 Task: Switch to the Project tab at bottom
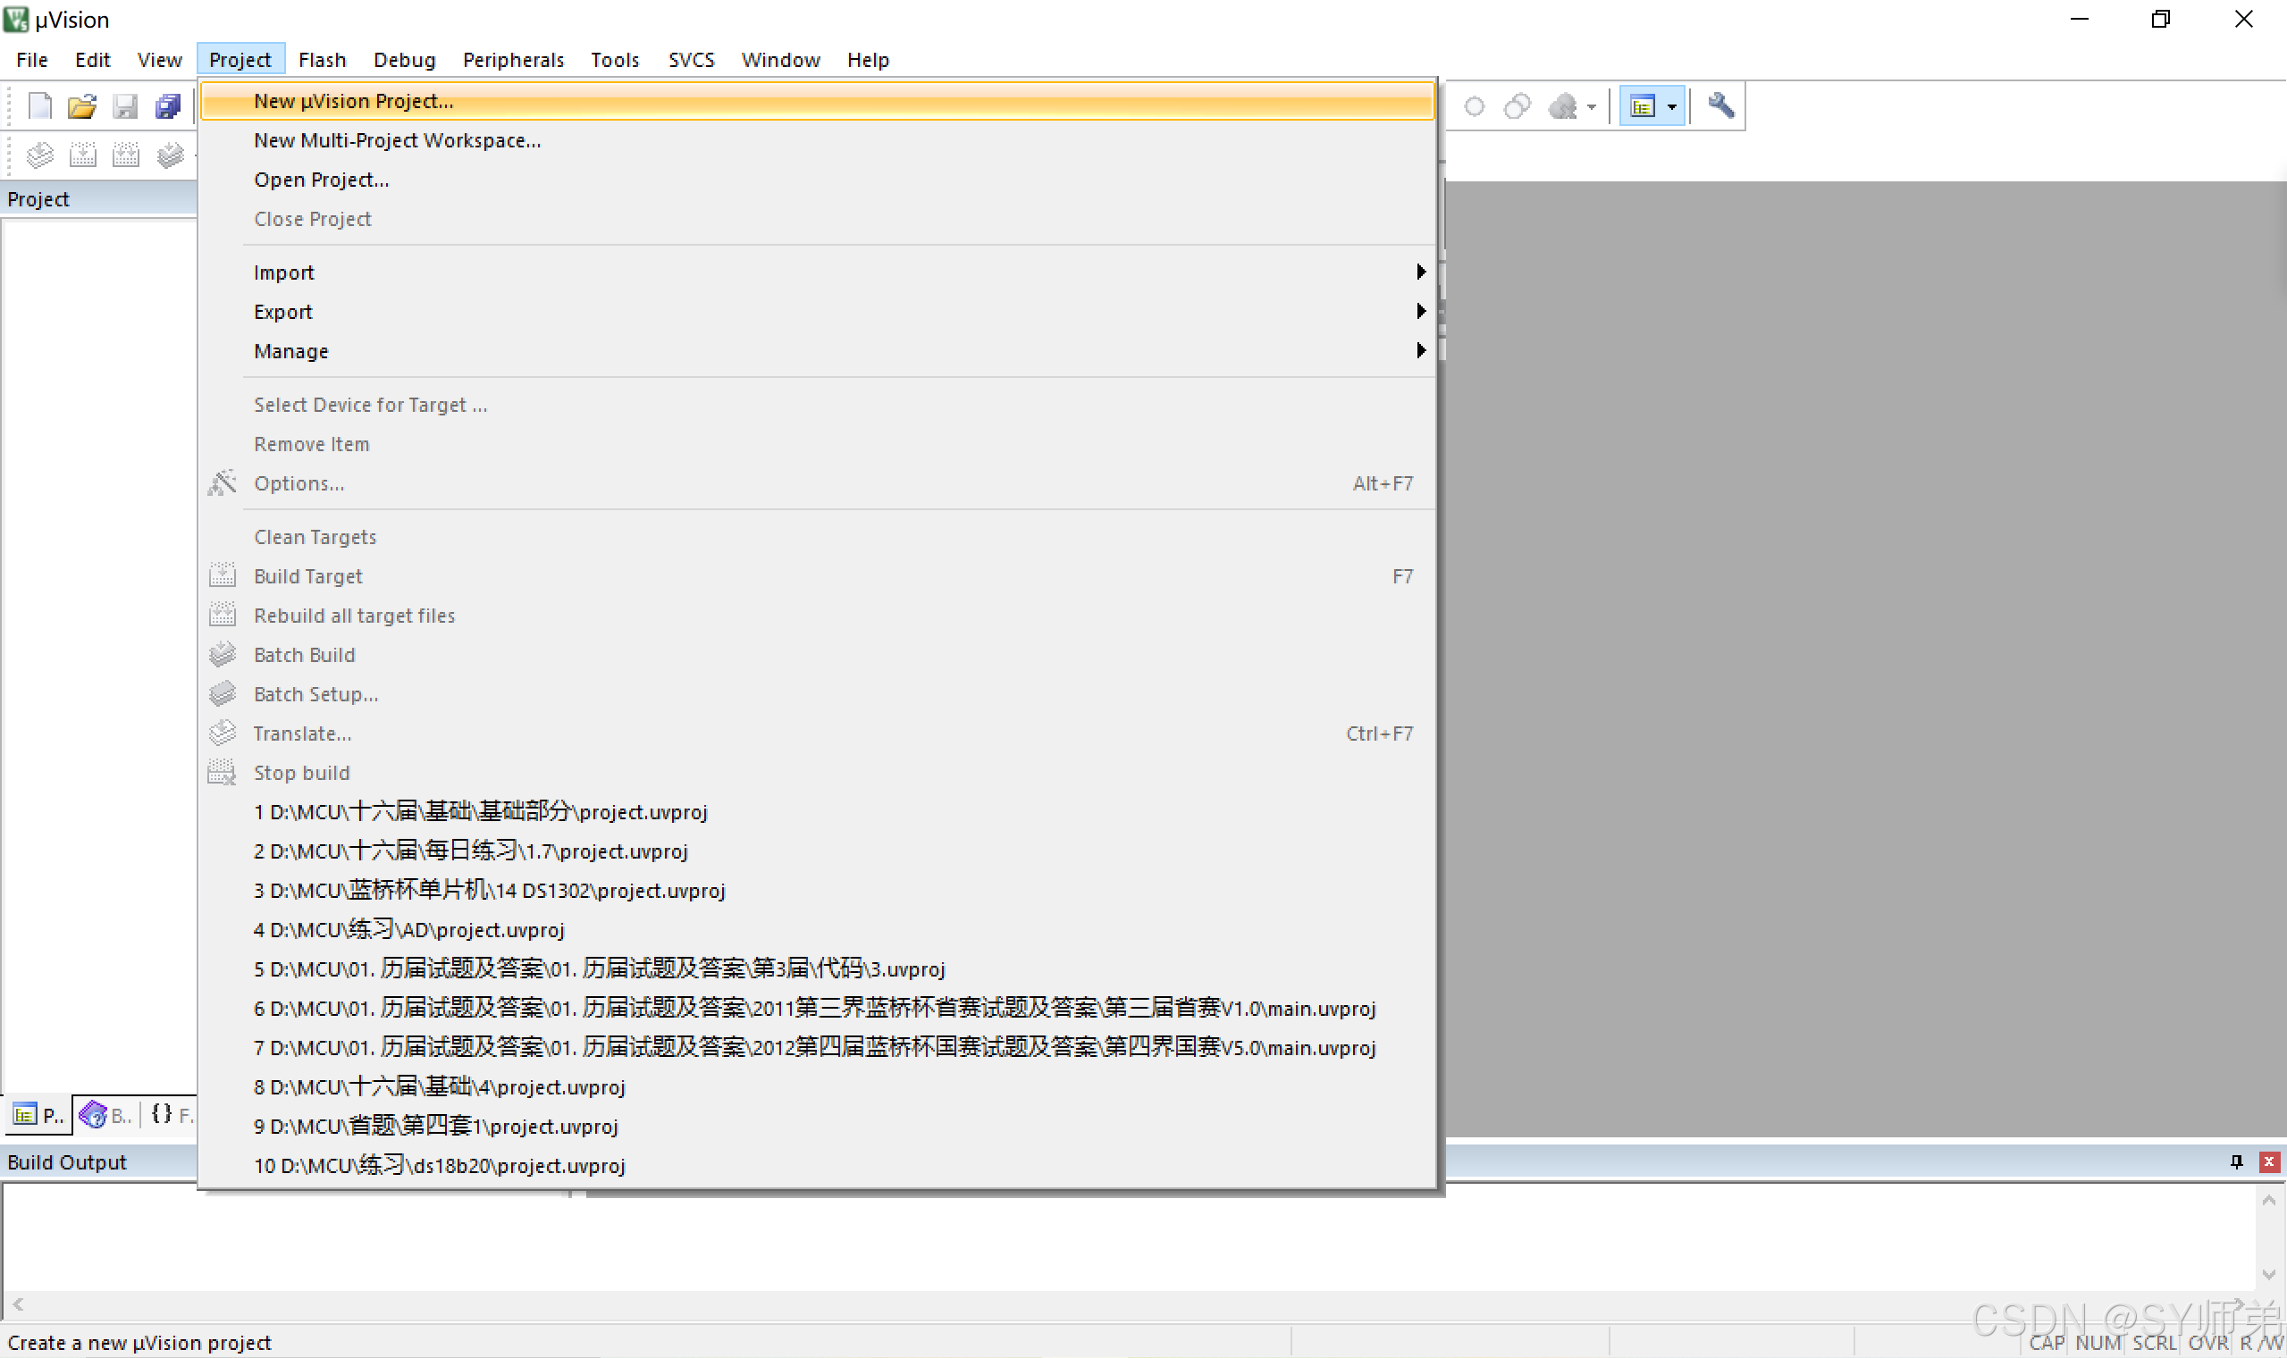click(x=38, y=1115)
